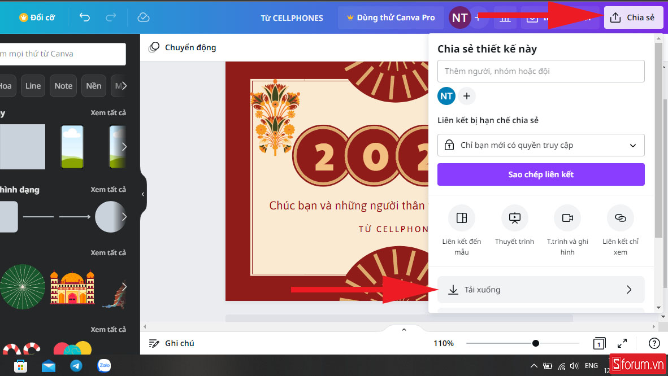This screenshot has height=376, width=668.
Task: Click the Chia sẻ share button
Action: [x=633, y=17]
